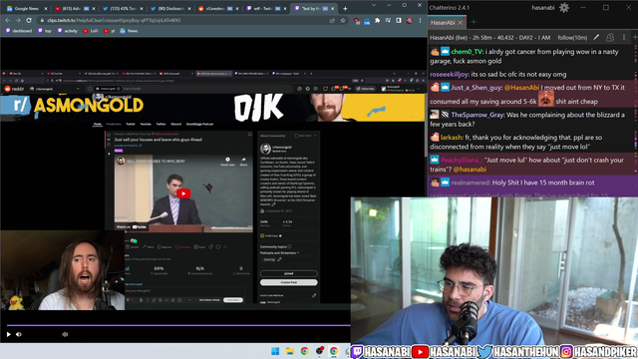Click hasanabi account name in Chatterino title

point(542,8)
